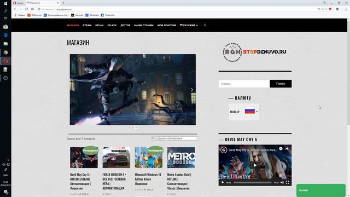Open the НАШИ ОТЗЫВЫ menu item
Image resolution: width=350 pixels, height=197 pixels.
[x=144, y=25]
